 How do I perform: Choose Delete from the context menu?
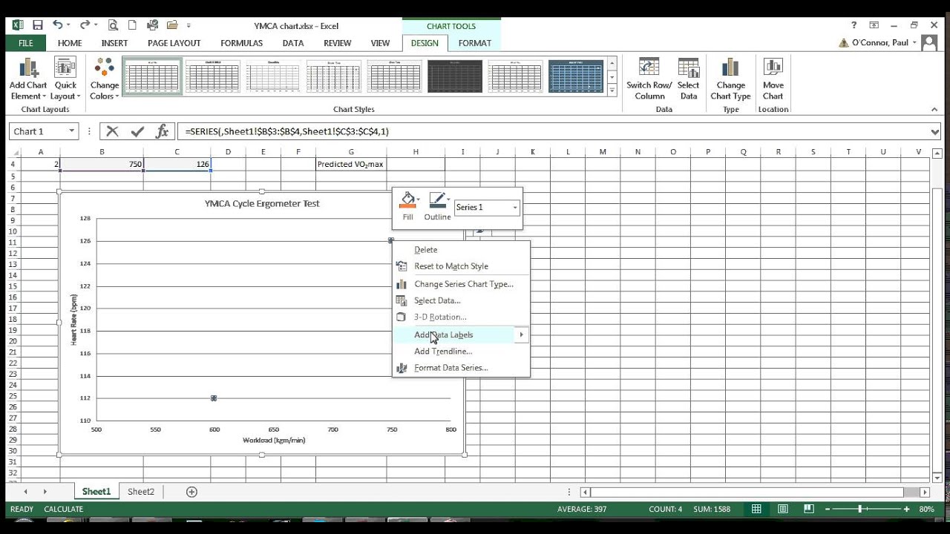pos(462,250)
